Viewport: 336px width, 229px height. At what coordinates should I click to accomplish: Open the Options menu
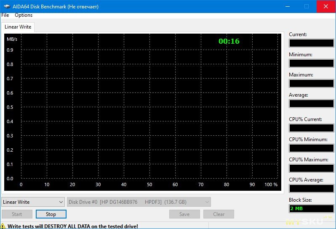coord(24,15)
